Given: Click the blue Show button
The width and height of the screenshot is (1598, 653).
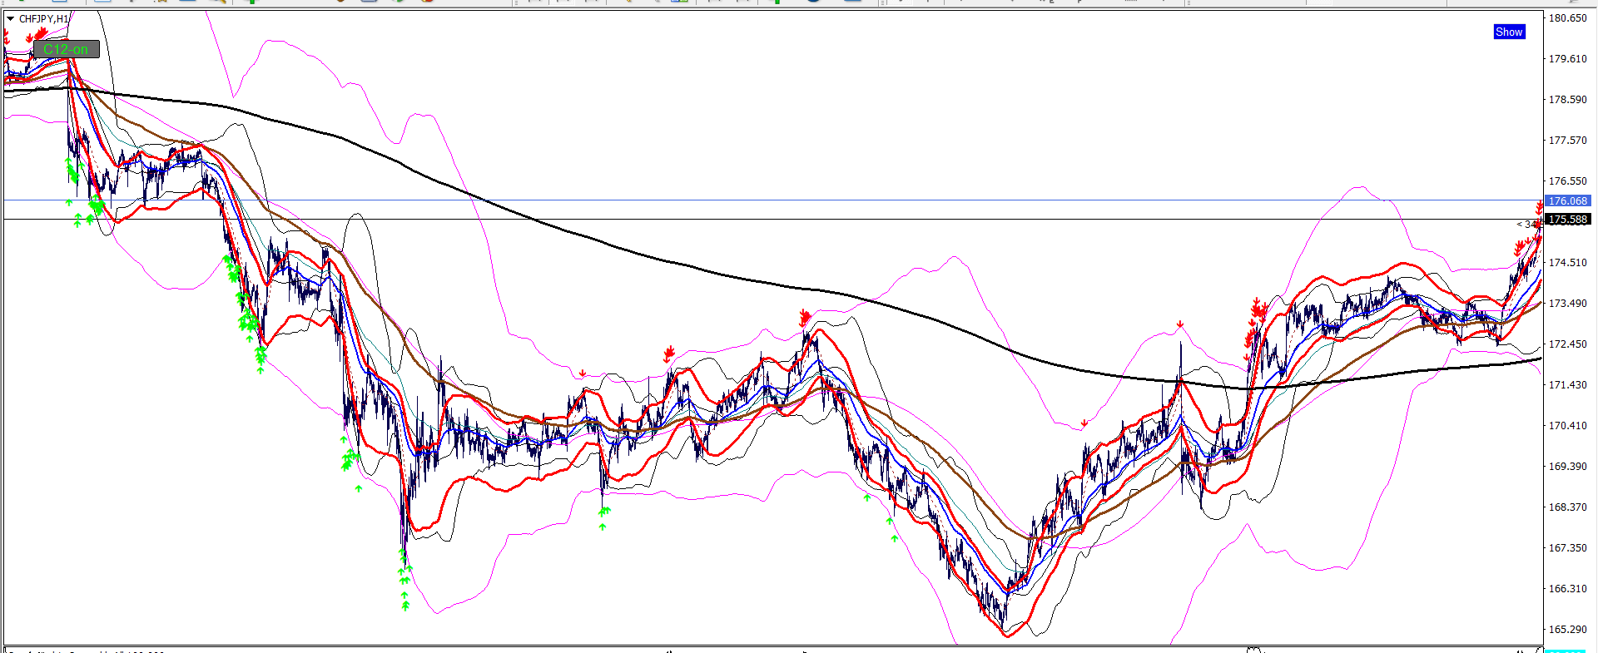Looking at the screenshot, I should [x=1509, y=32].
